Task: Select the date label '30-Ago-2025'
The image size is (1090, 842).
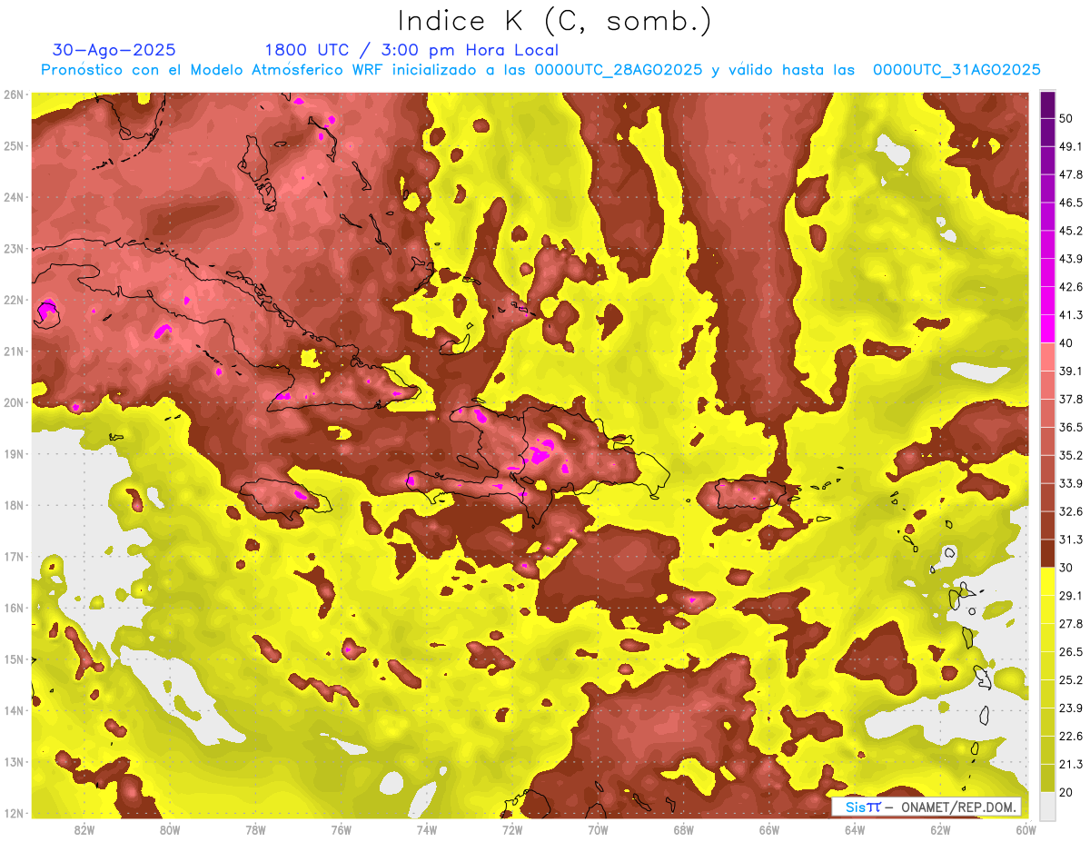Action: tap(114, 50)
